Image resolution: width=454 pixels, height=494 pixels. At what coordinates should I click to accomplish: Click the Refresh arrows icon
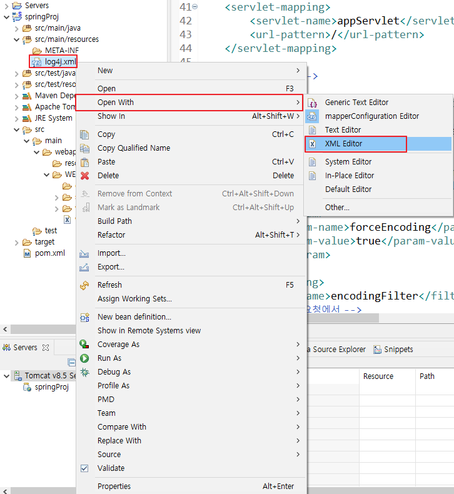[84, 285]
